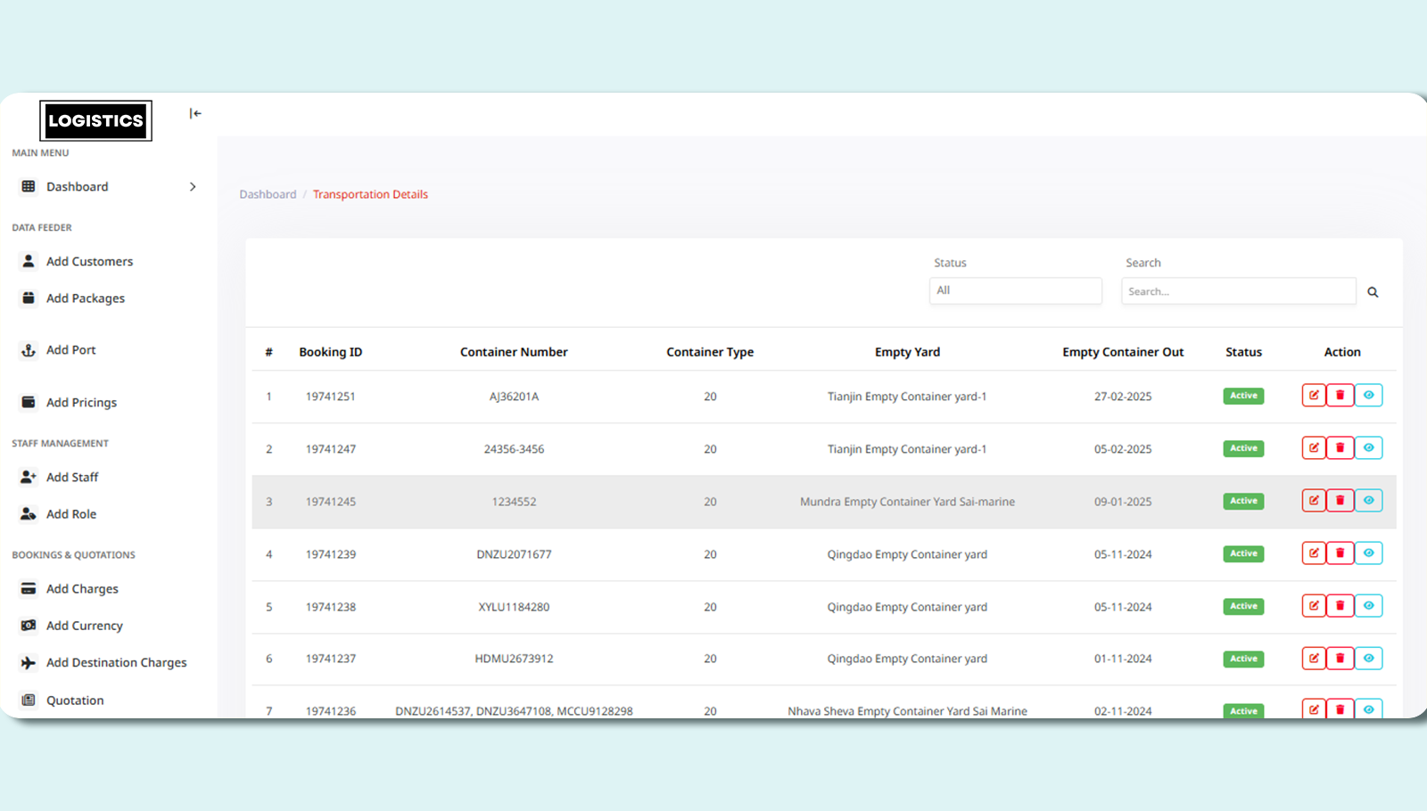Expand the Dashboard menu chevron
The height and width of the screenshot is (811, 1427).
(193, 186)
